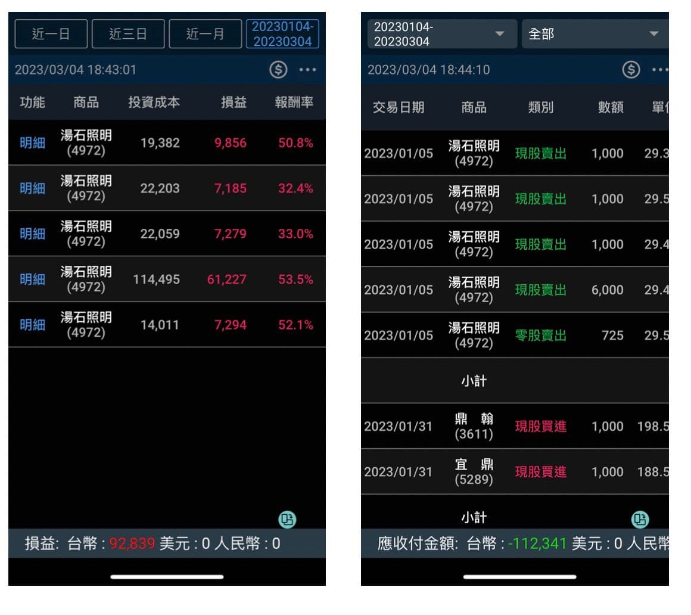The width and height of the screenshot is (691, 615).
Task: Tap the 鼎翰 (3611) stock name
Action: click(x=474, y=426)
